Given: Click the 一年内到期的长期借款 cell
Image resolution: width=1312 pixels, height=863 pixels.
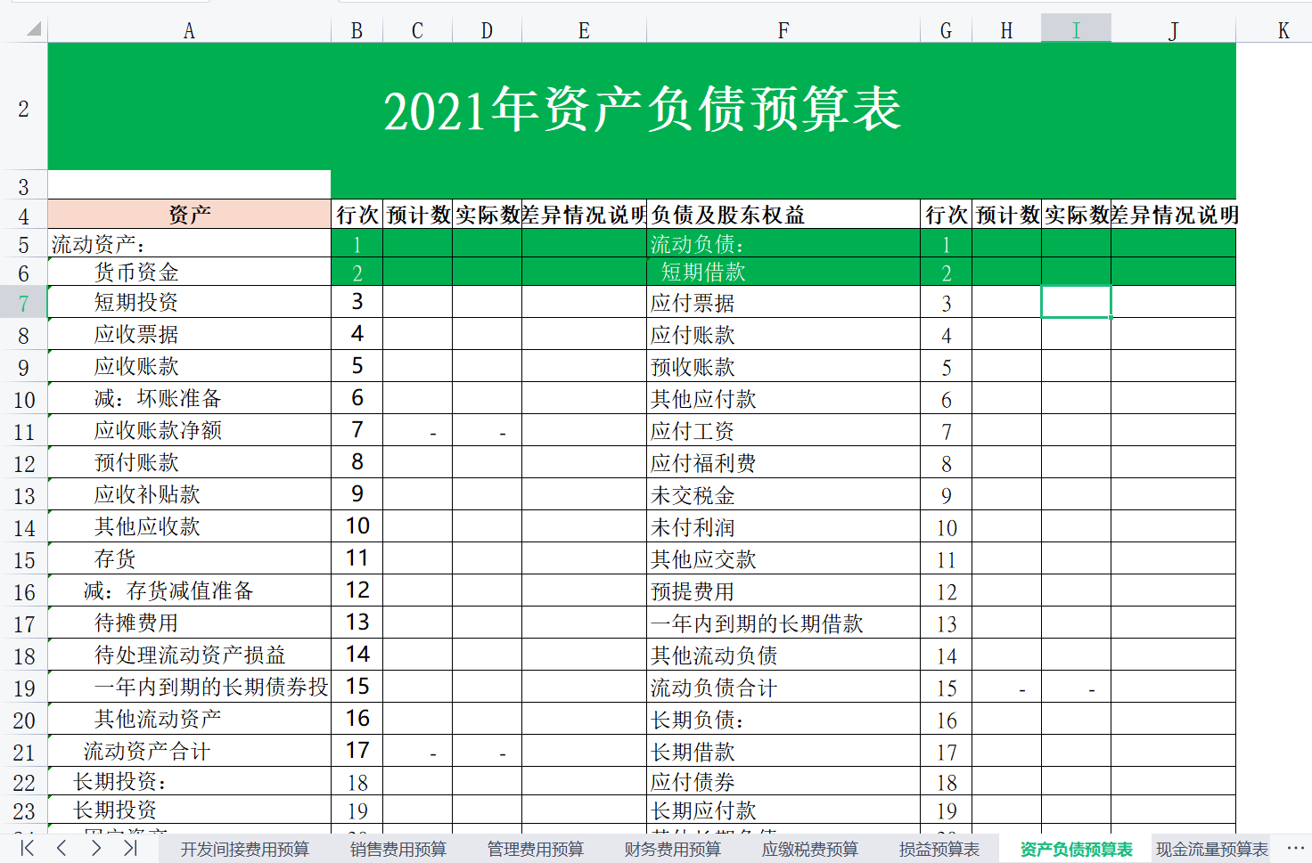Looking at the screenshot, I should [783, 623].
